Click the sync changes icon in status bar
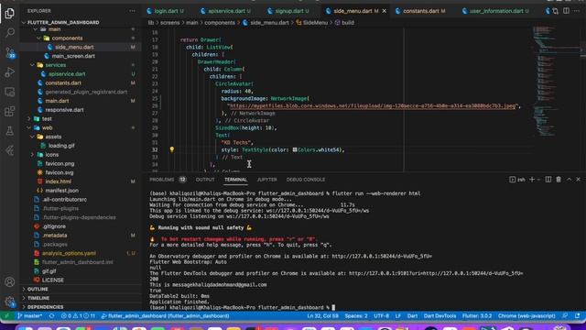586x330 pixels. (51, 315)
